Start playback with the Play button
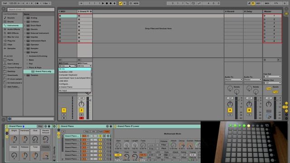Viewport: 290px width, 163px height. click(x=103, y=3)
